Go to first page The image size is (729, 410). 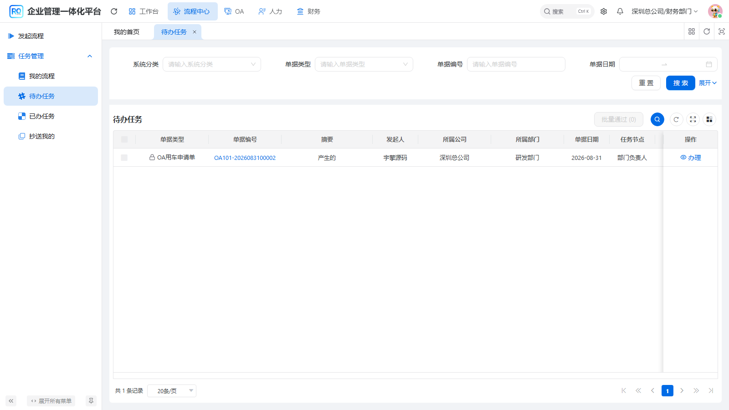coord(624,390)
